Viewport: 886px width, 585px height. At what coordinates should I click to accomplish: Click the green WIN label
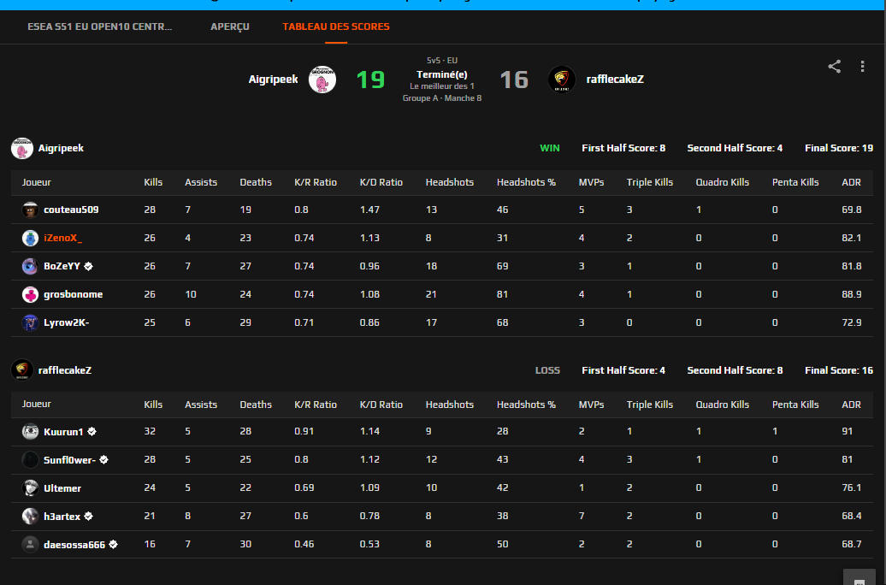coord(549,148)
